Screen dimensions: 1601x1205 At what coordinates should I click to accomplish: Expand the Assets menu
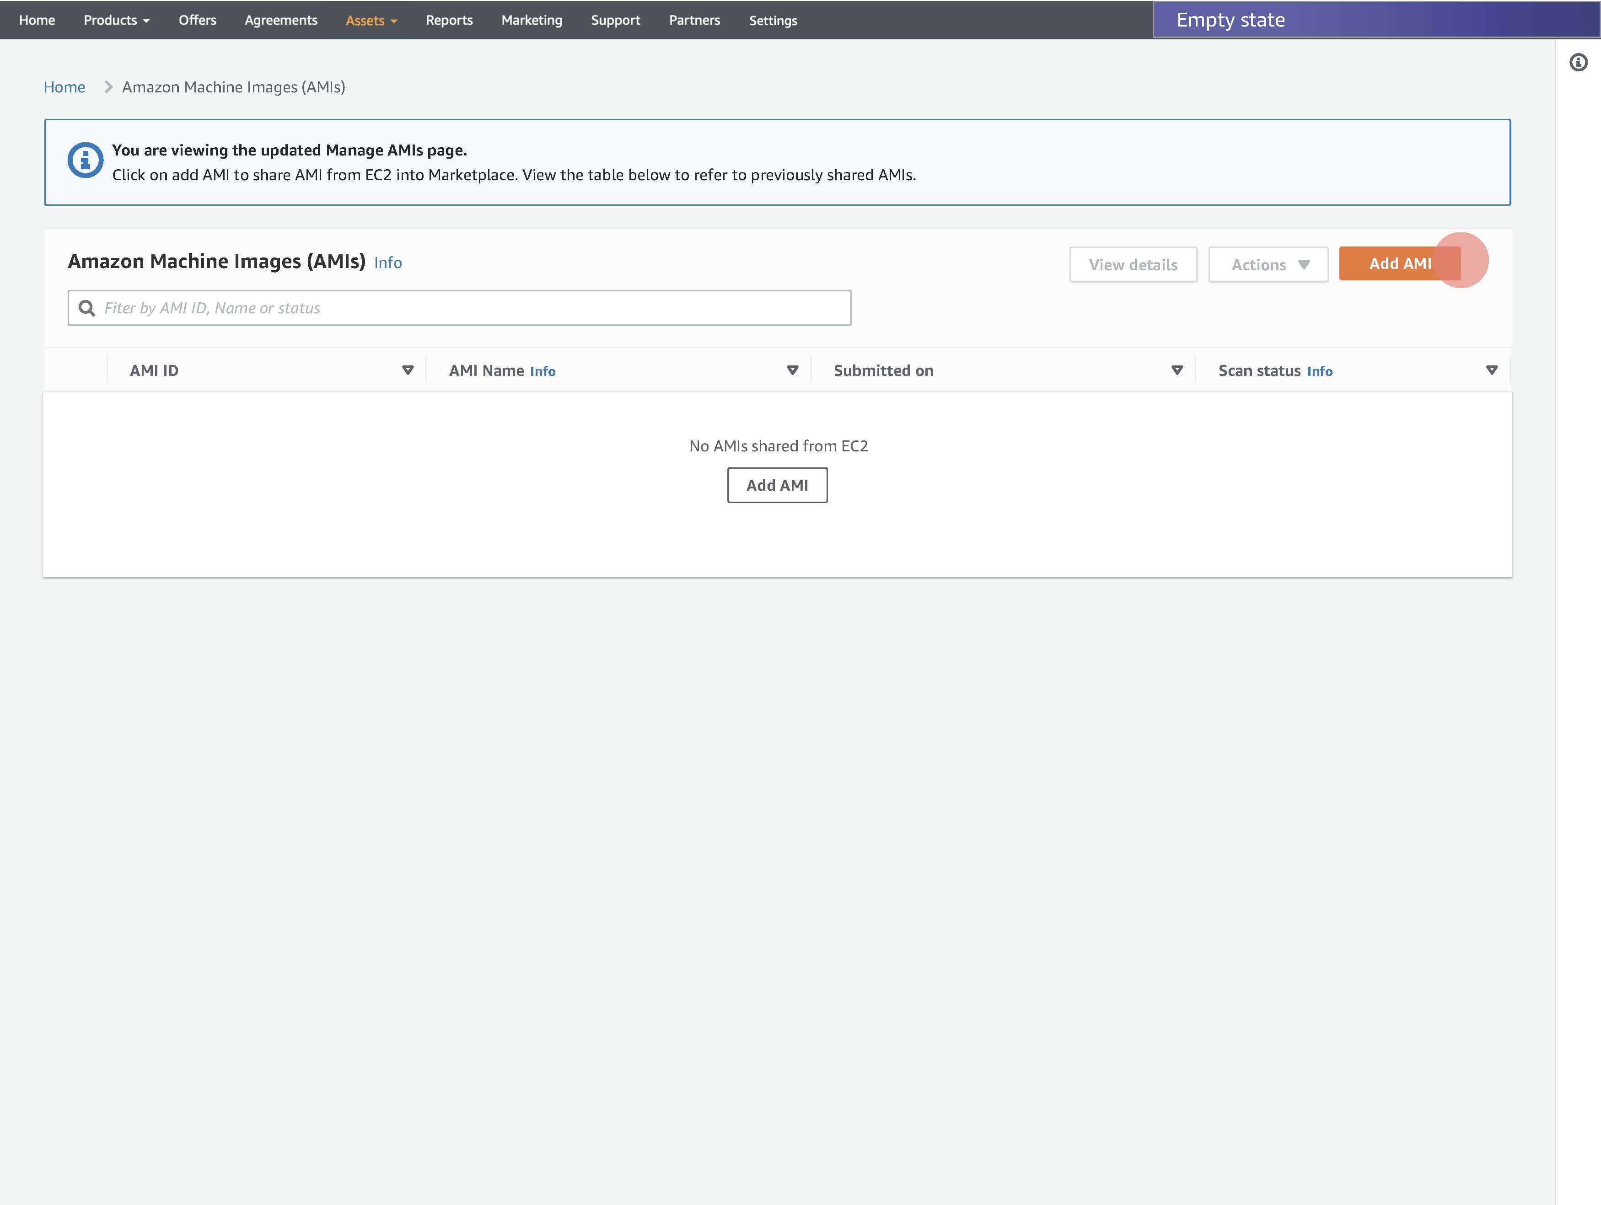pyautogui.click(x=371, y=21)
